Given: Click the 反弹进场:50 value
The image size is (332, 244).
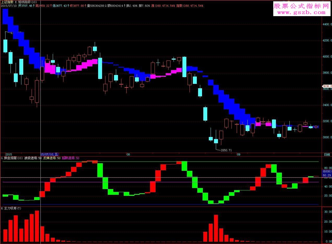Looking at the screenshot, I should 52,158.
